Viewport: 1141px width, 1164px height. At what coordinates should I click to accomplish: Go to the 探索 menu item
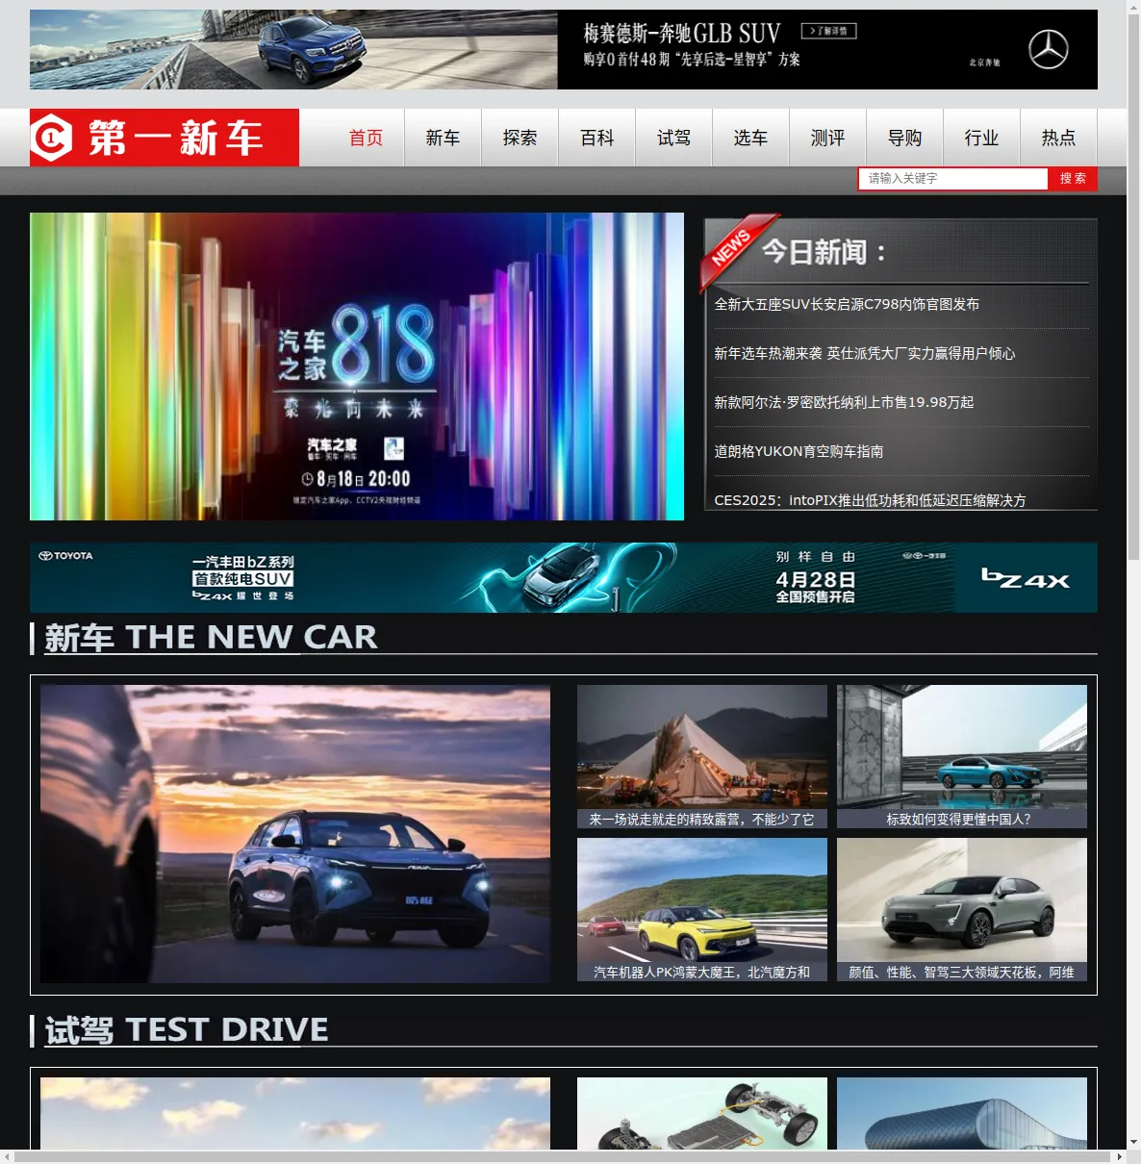(x=520, y=138)
